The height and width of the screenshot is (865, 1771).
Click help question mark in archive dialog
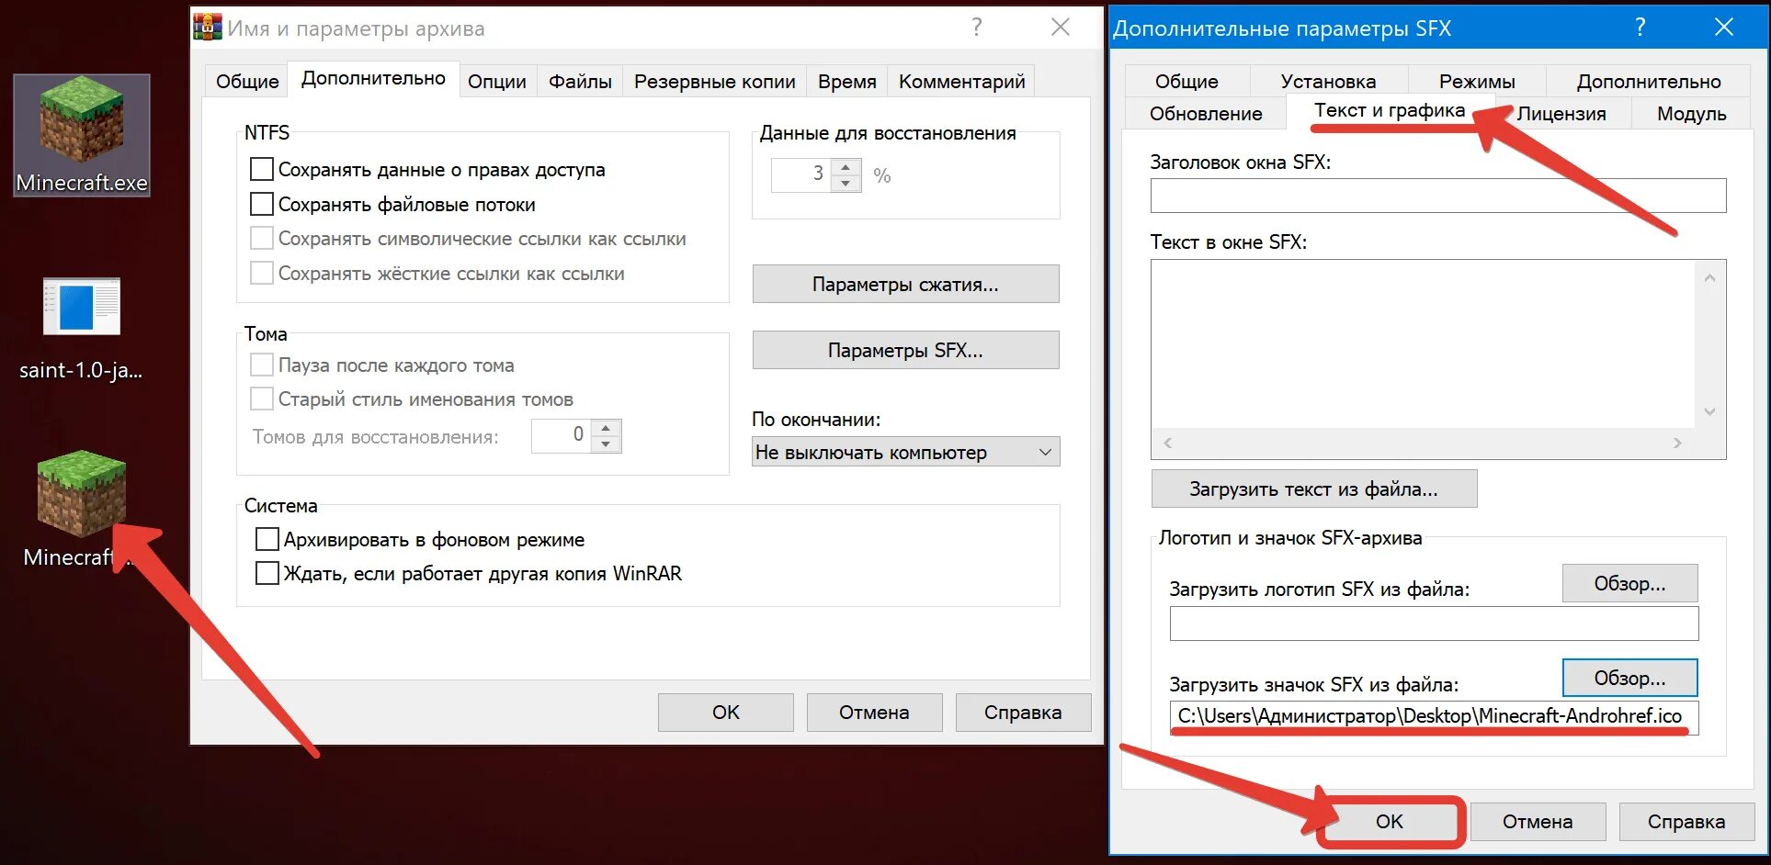pos(977,28)
